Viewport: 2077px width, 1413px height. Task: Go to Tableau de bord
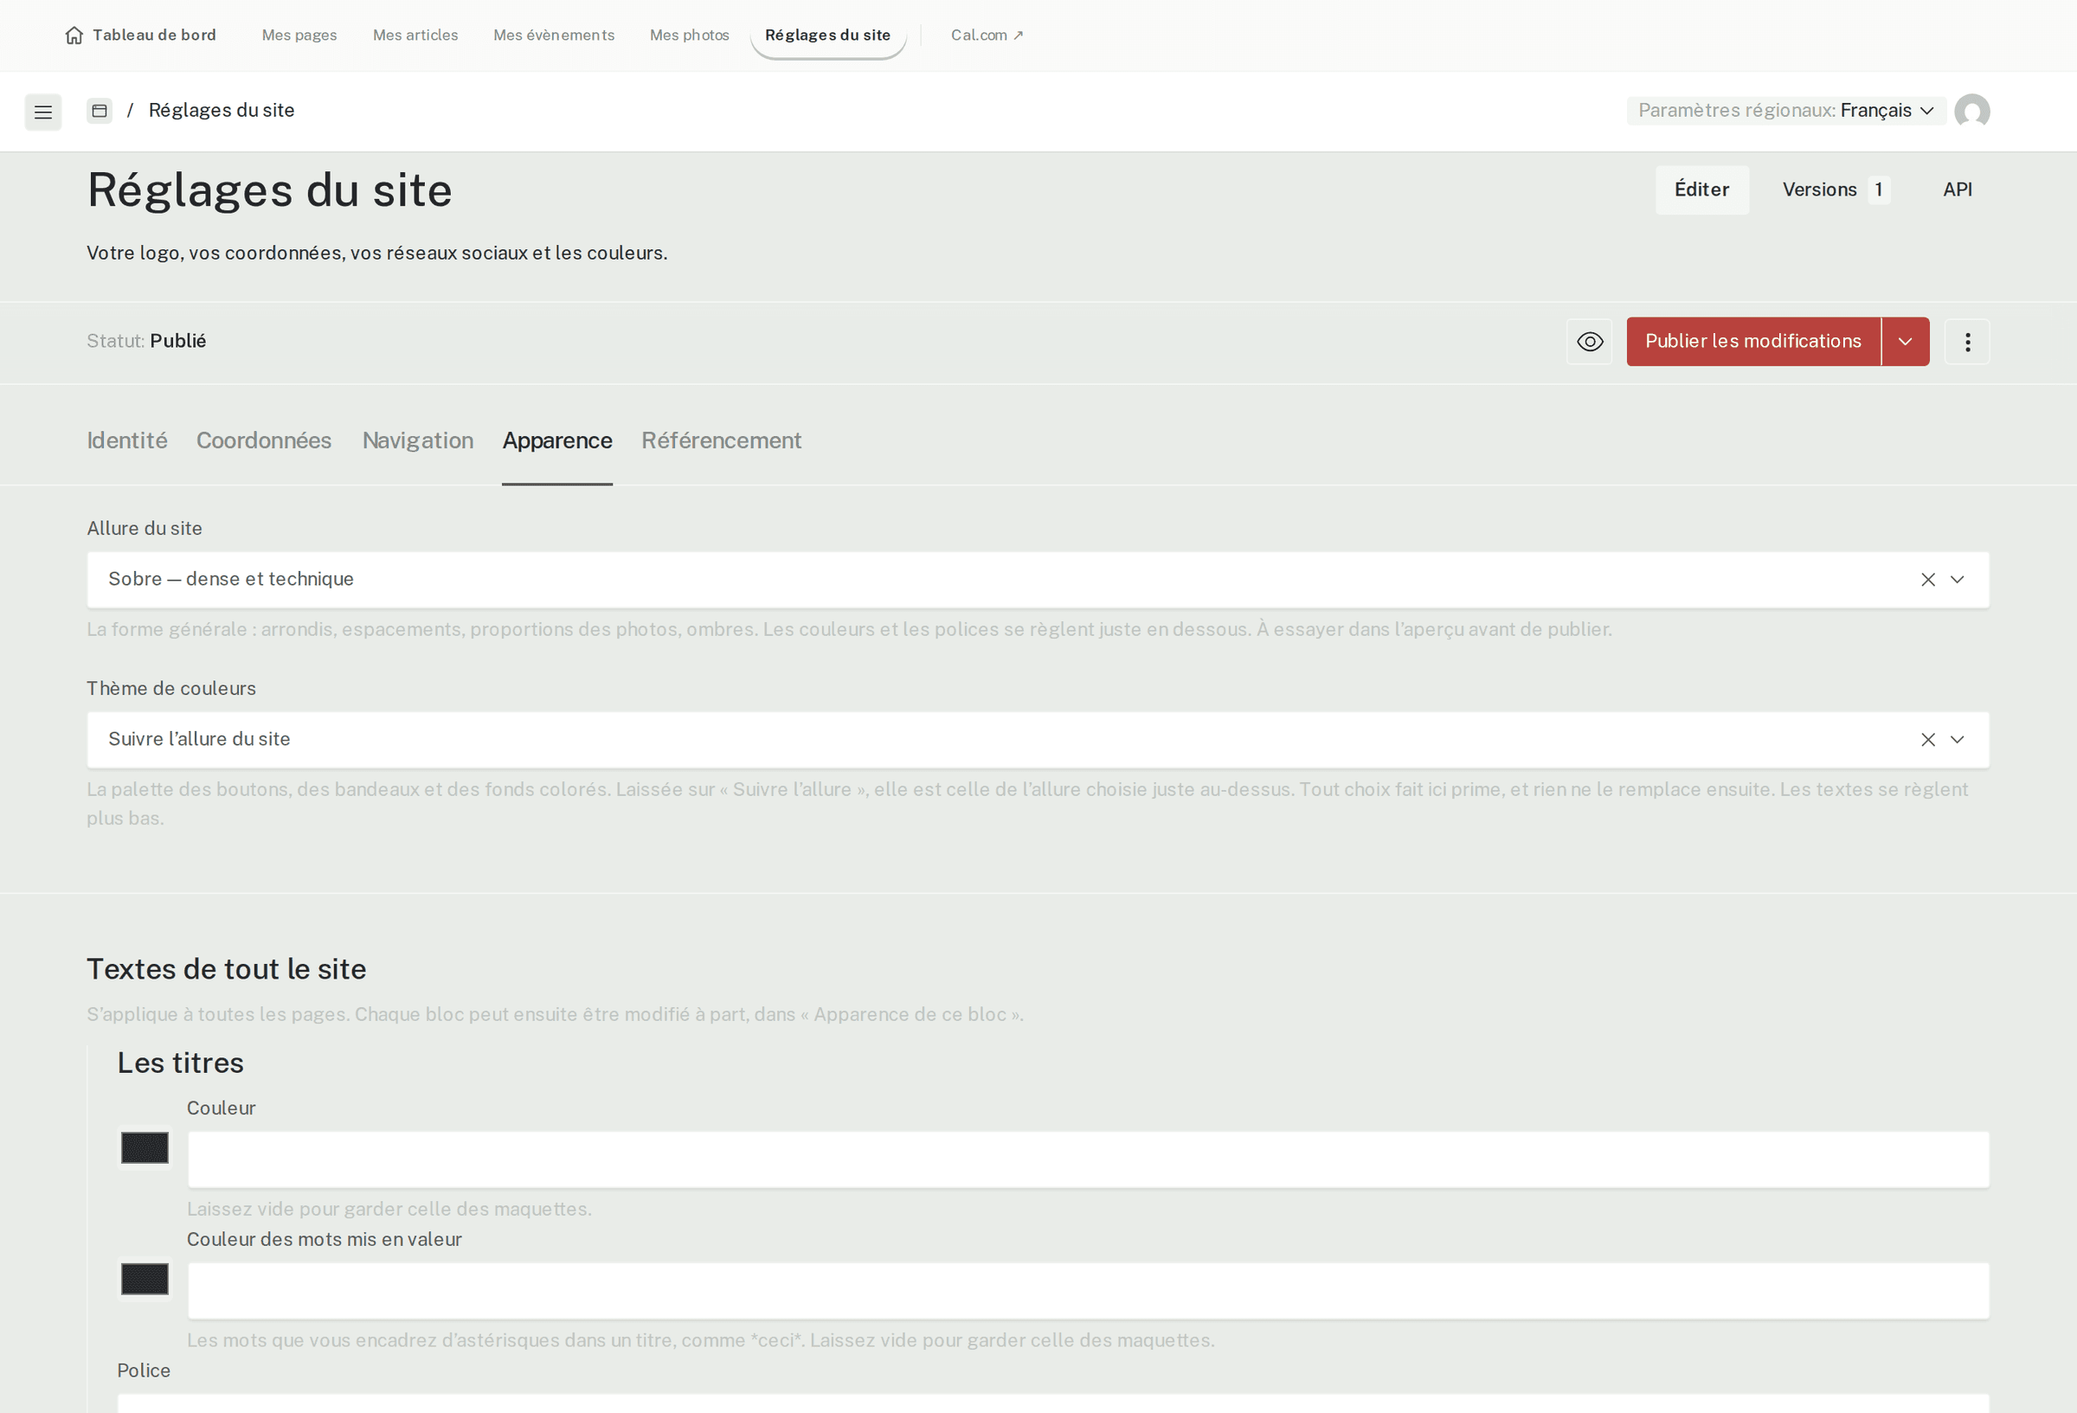click(140, 35)
